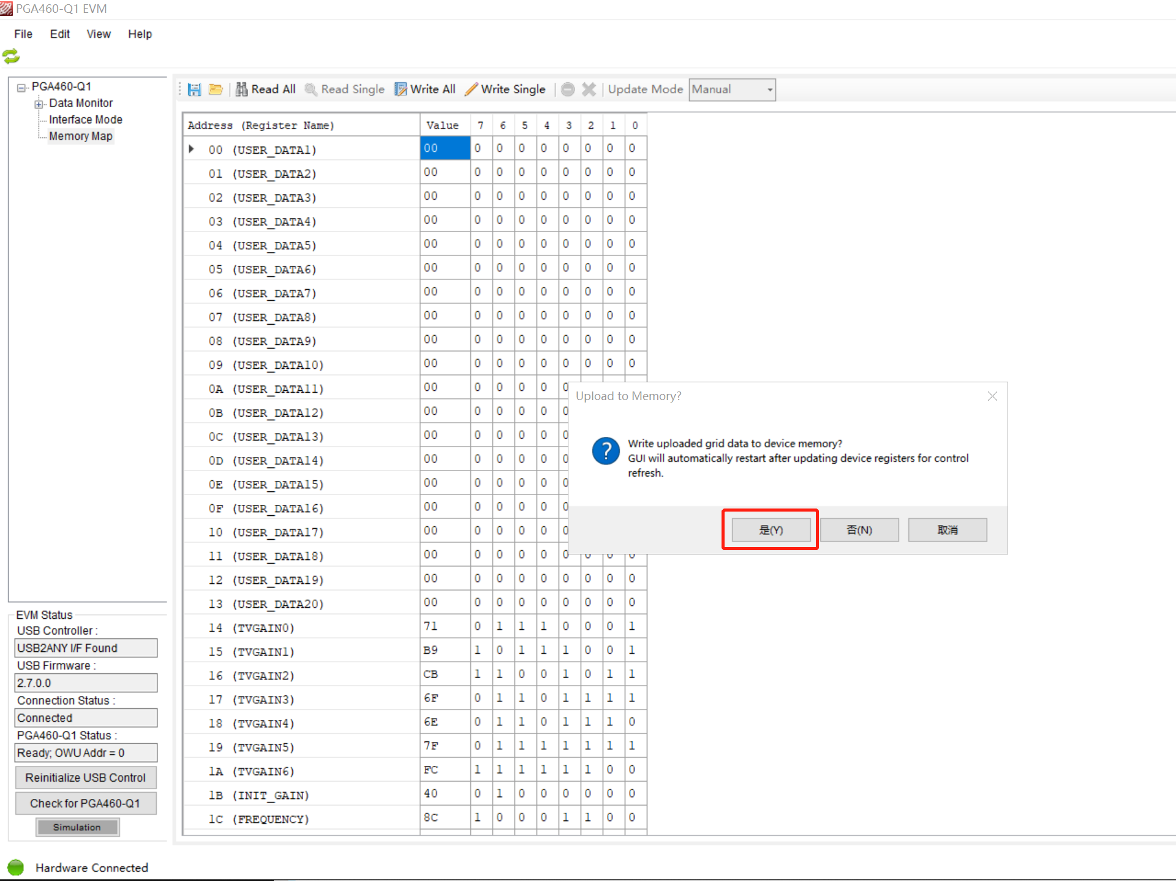
Task: Select the Write All toolbar icon
Action: tap(400, 89)
